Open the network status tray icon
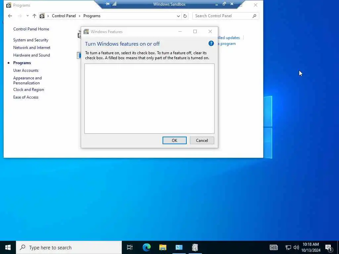This screenshot has width=339, height=254. [x=288, y=247]
